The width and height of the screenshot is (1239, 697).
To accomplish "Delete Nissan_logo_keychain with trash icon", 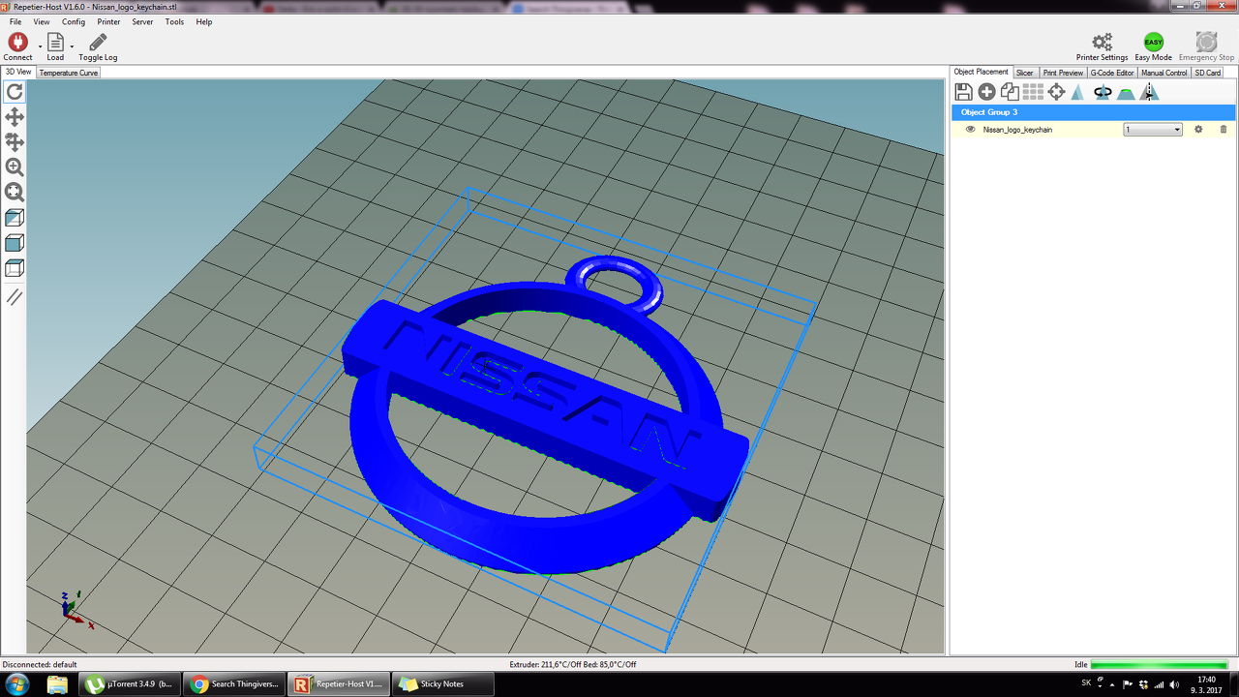I will tap(1224, 129).
